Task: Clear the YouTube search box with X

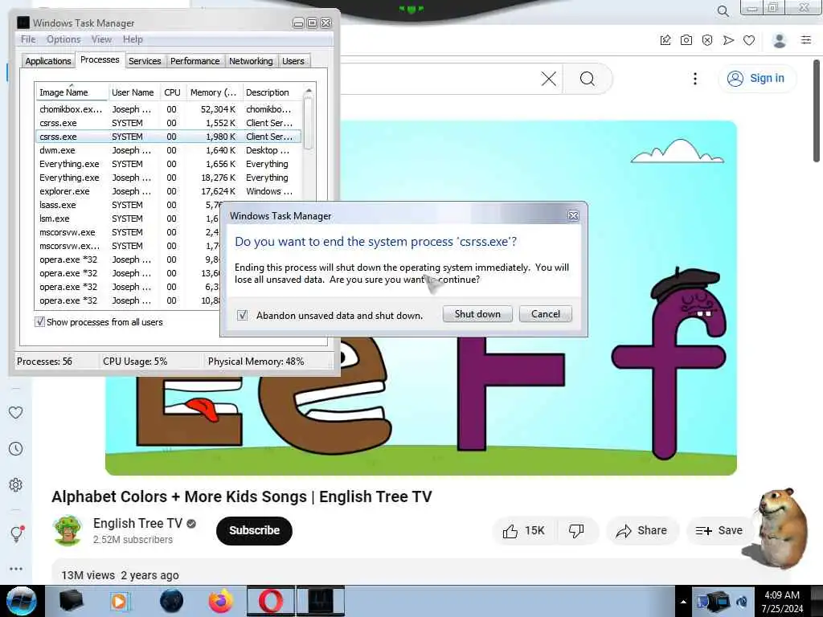Action: pos(548,79)
